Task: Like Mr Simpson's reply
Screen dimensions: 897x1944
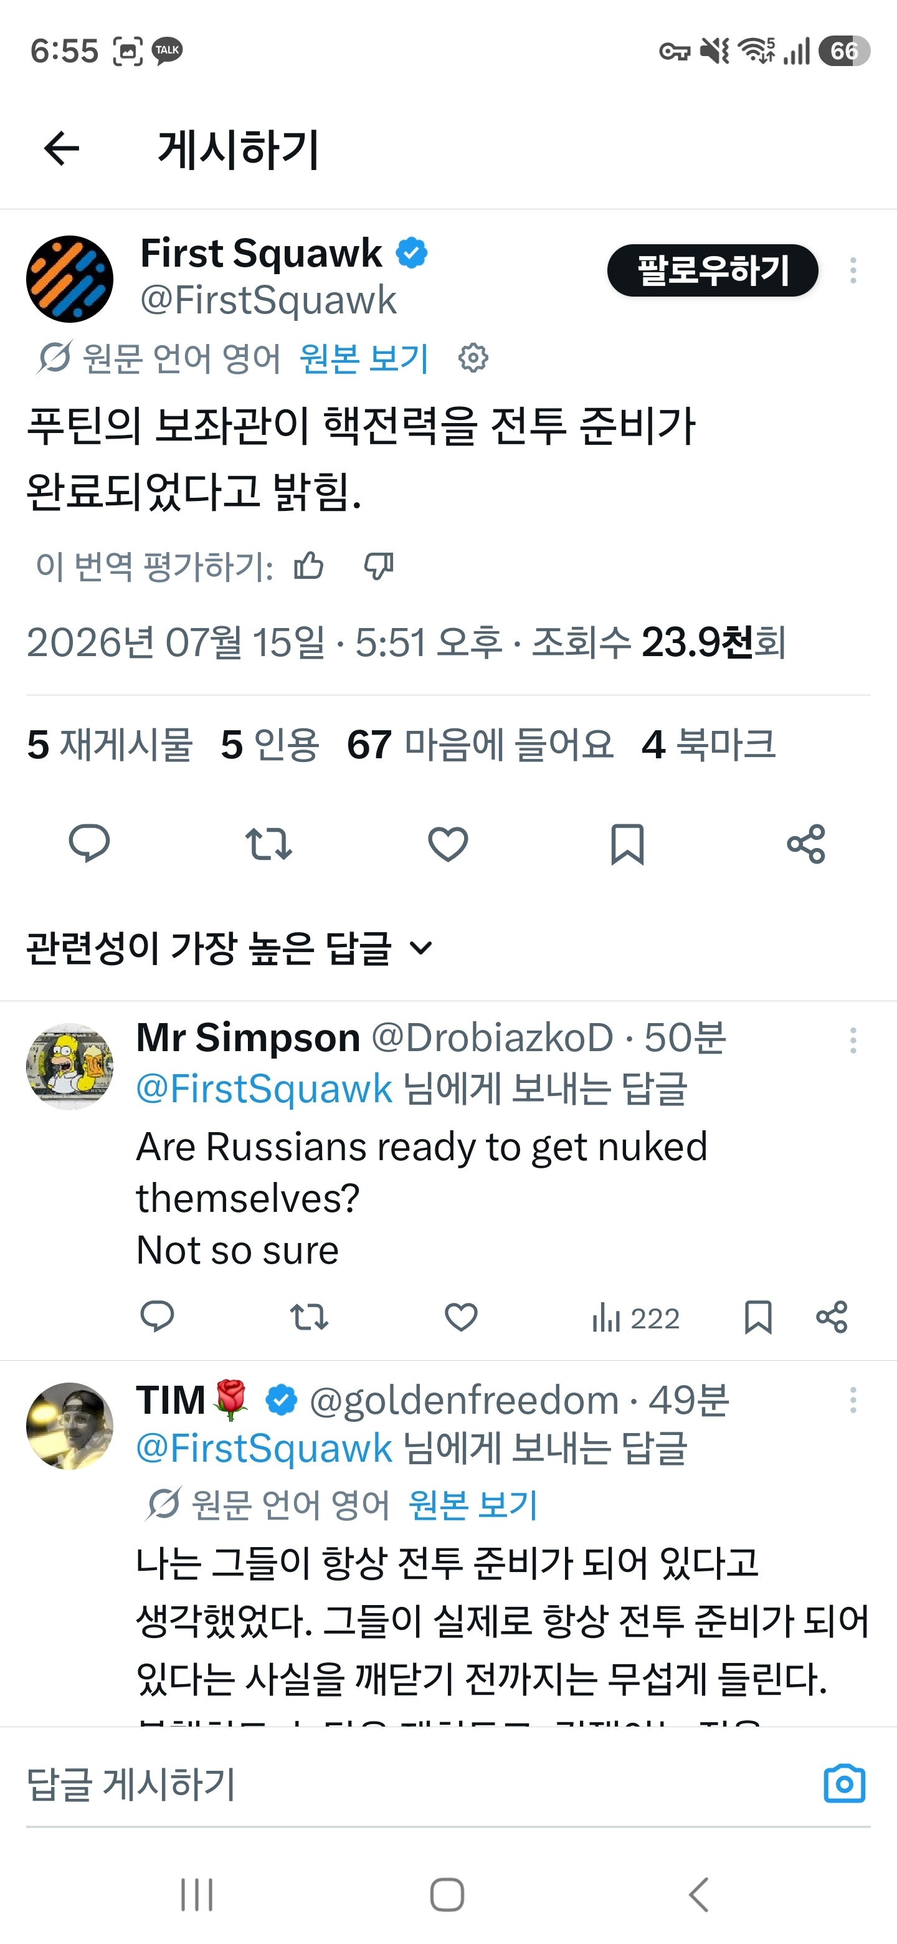Action: click(461, 1318)
